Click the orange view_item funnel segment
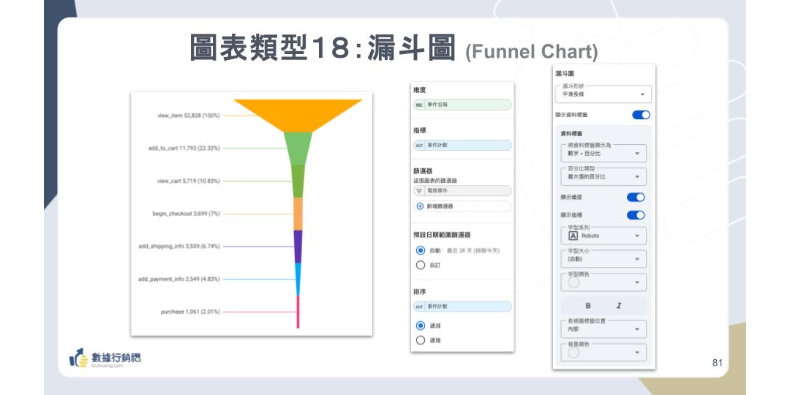This screenshot has width=790, height=395. point(298,114)
